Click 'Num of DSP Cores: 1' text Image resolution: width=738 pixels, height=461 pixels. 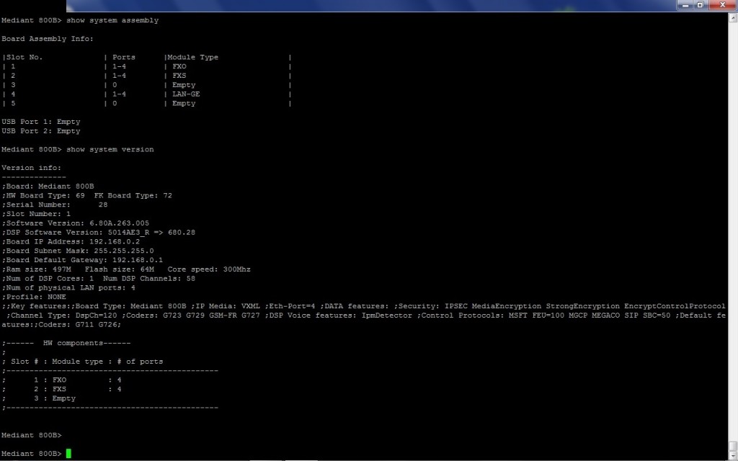pos(50,279)
